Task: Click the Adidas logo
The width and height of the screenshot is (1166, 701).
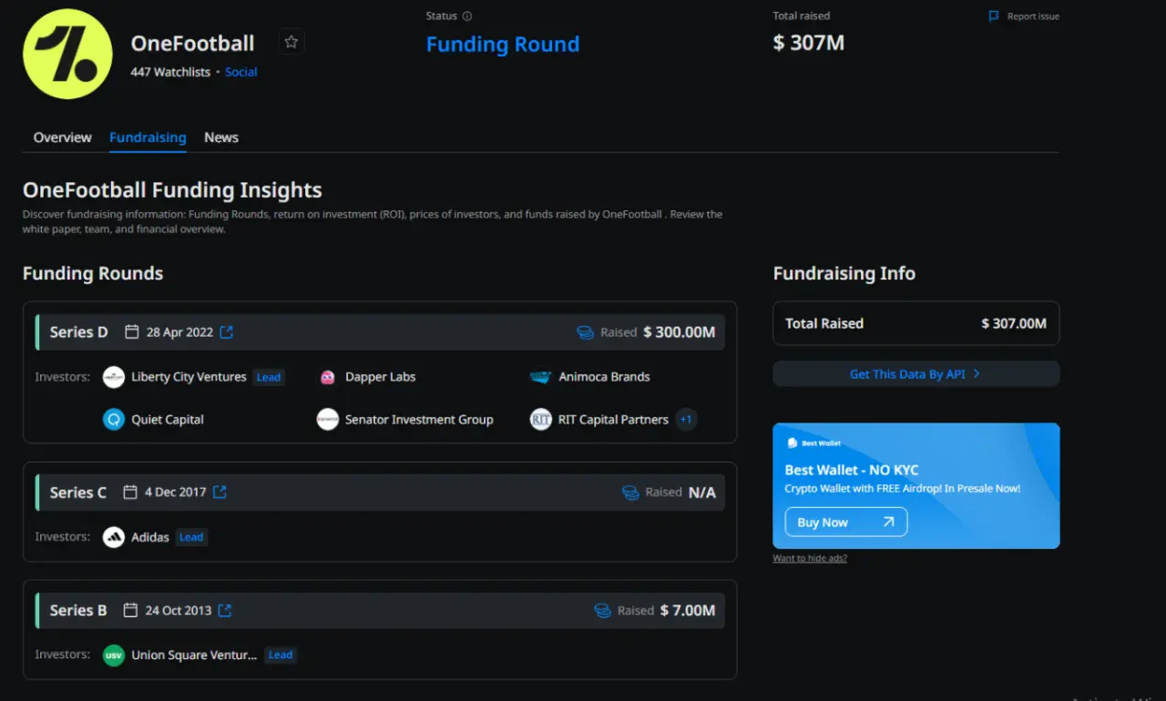Action: coord(114,537)
